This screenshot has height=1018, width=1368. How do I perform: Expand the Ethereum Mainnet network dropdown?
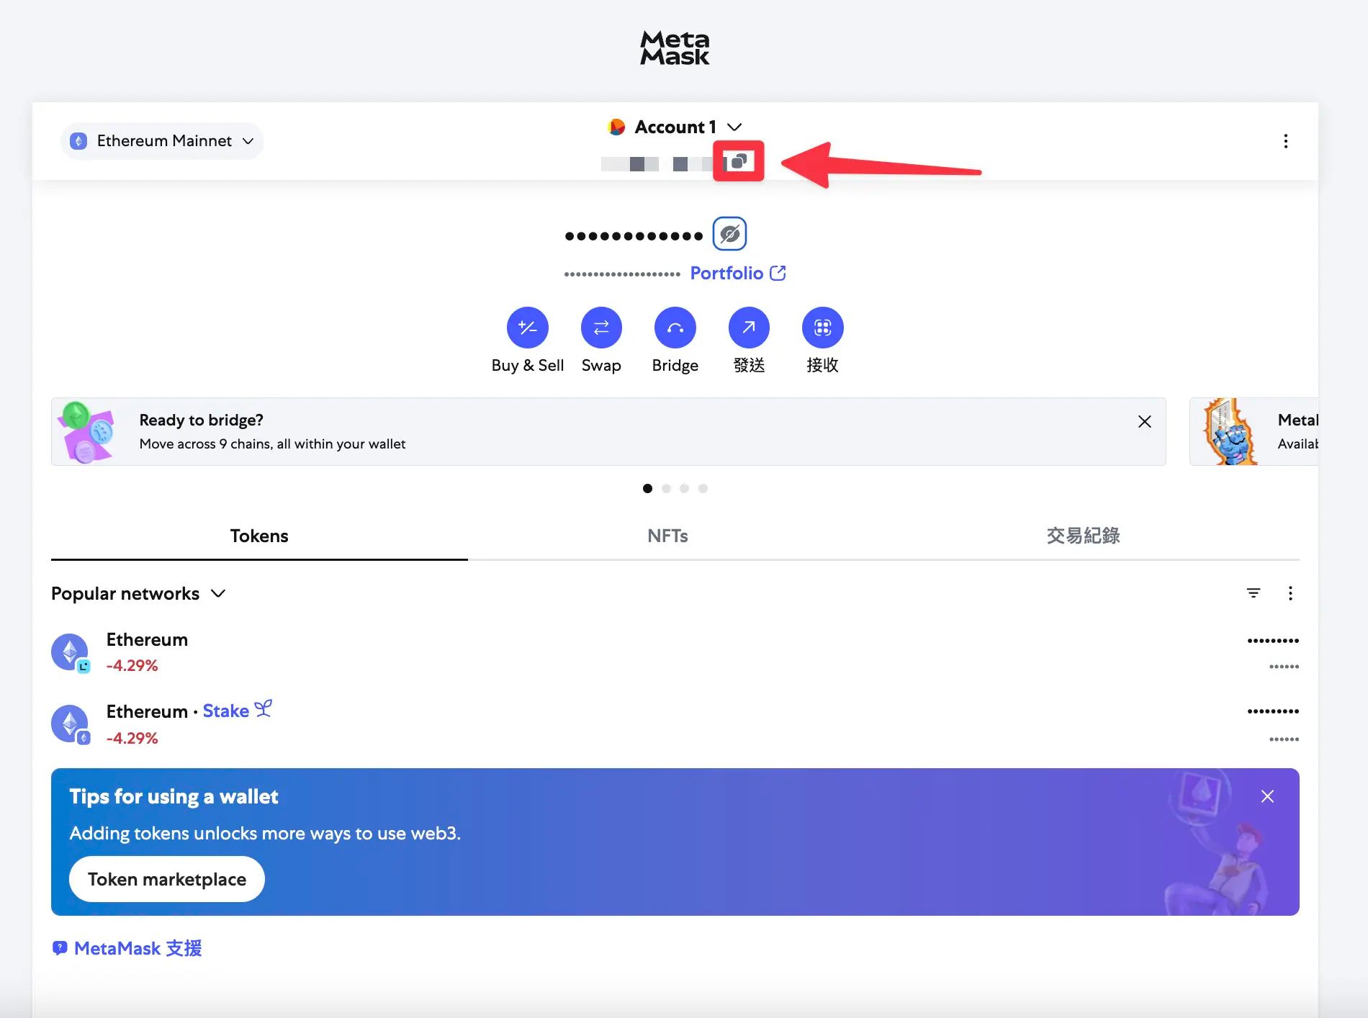coord(163,141)
